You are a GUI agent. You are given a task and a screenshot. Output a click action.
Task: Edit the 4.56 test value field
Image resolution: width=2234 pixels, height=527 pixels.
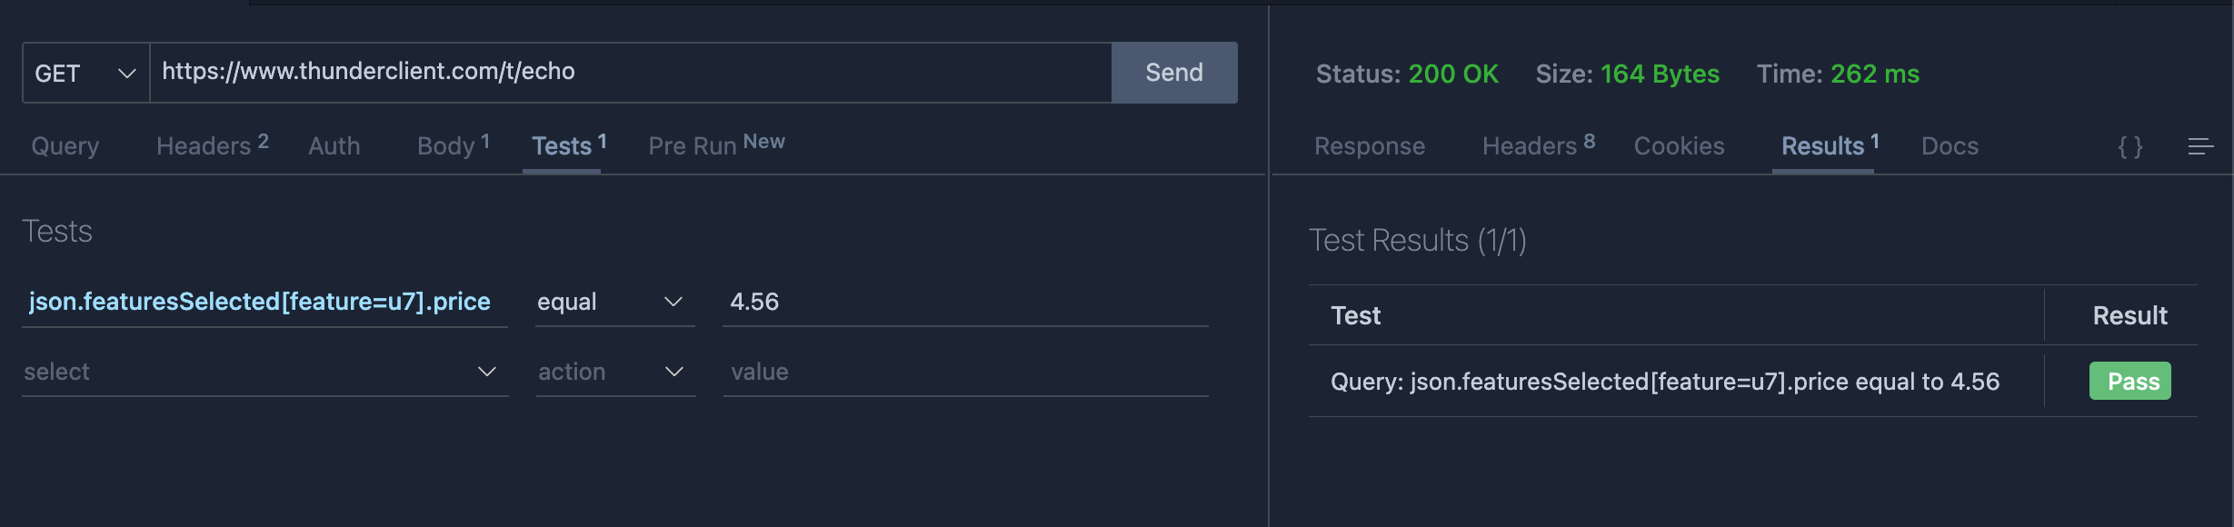click(965, 302)
